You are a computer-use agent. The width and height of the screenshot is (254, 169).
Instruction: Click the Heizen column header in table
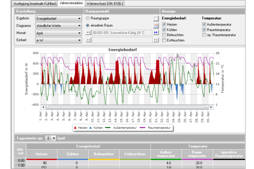coord(42,154)
